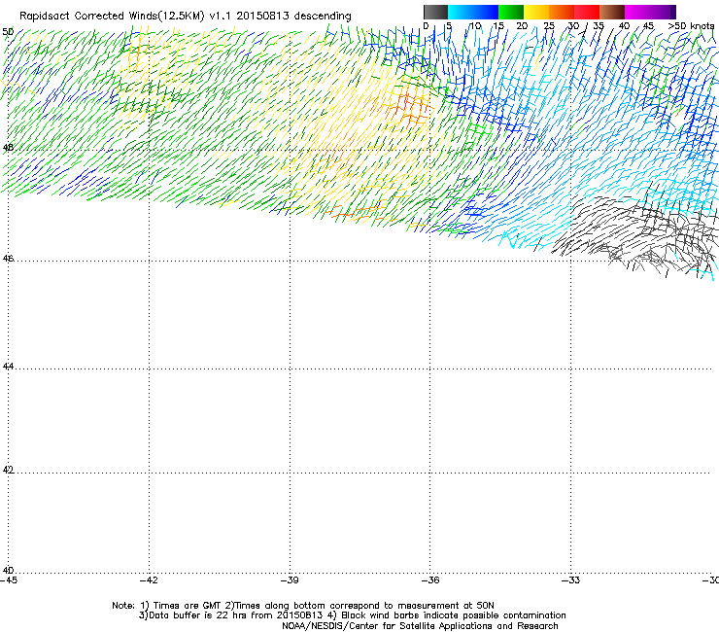Screen dimensions: 719x632
Task: Click the brown 35-40 knots legend segment
Action: click(612, 12)
